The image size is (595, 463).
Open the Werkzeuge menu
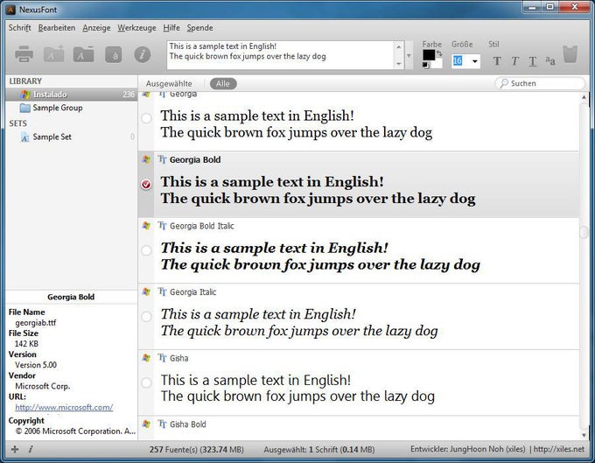[x=136, y=28]
